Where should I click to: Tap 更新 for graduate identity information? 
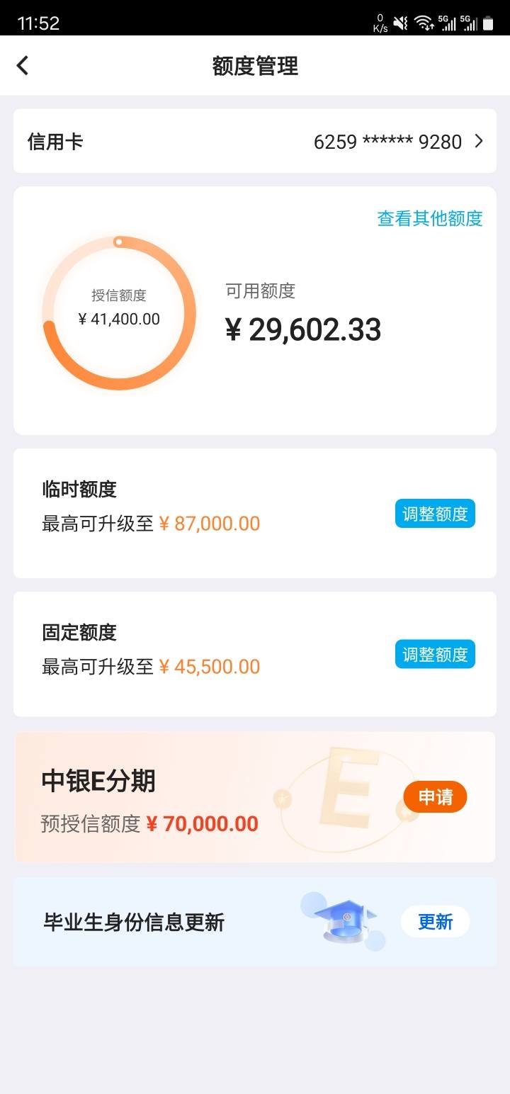tap(435, 922)
